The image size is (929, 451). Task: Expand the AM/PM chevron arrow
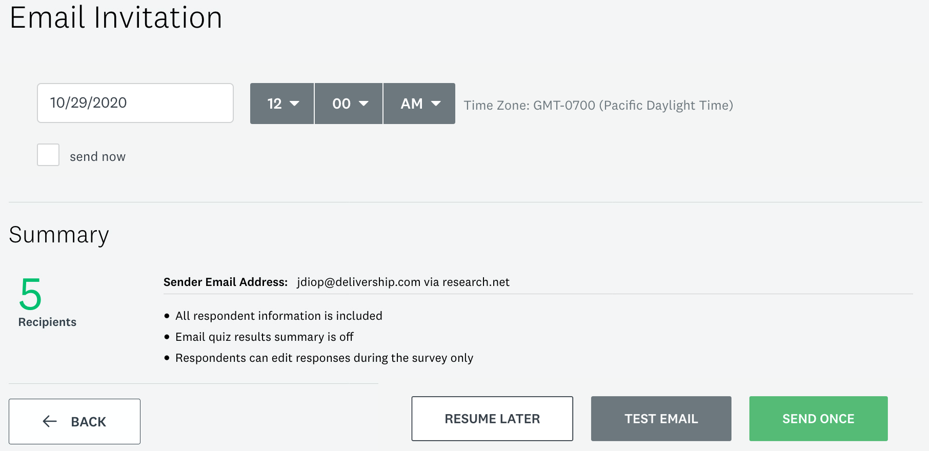[436, 104]
